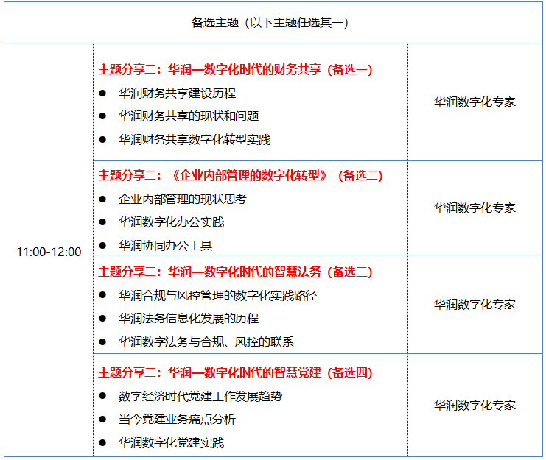Click the line 华润合规与风控管理的数字化实践路径
Image resolution: width=546 pixels, height=460 pixels.
[217, 295]
